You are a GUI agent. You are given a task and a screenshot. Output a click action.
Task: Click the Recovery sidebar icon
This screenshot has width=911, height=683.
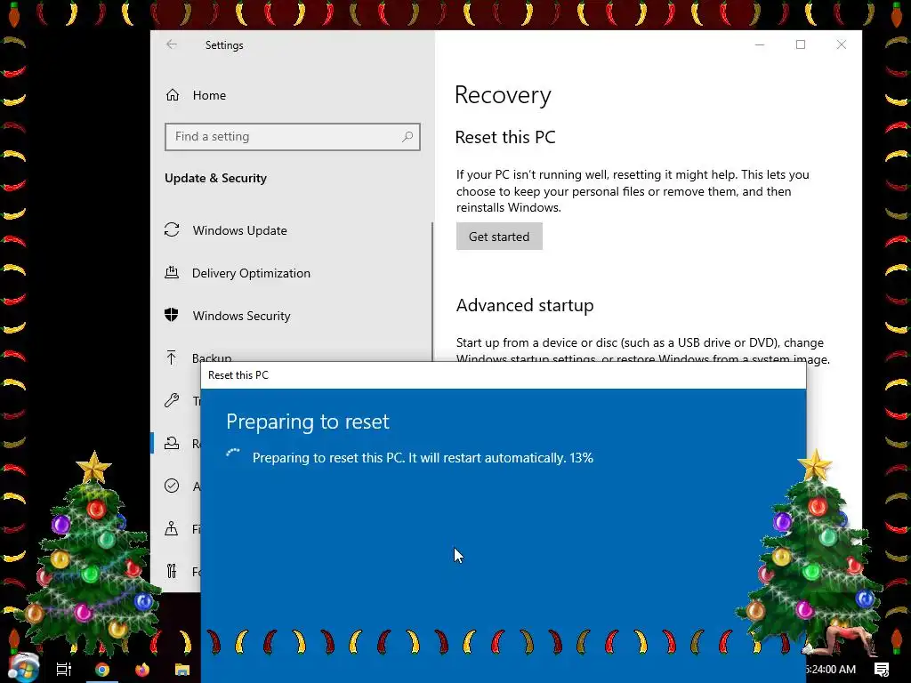(x=172, y=443)
